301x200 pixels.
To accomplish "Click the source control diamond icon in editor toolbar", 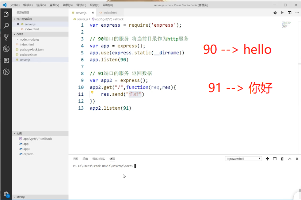I will point(275,13).
